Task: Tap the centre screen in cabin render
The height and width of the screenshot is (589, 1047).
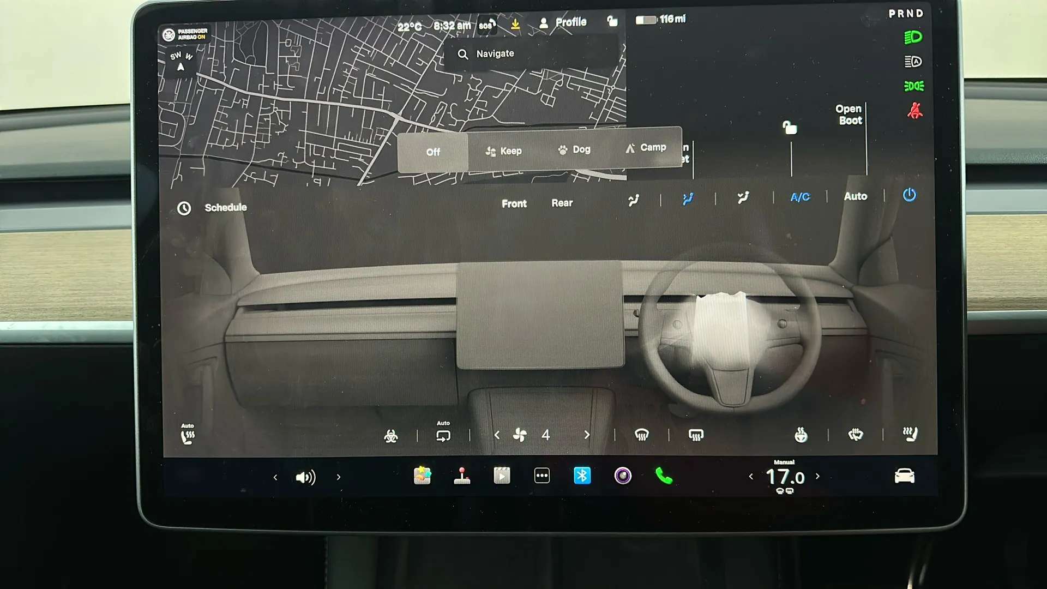Action: [540, 315]
